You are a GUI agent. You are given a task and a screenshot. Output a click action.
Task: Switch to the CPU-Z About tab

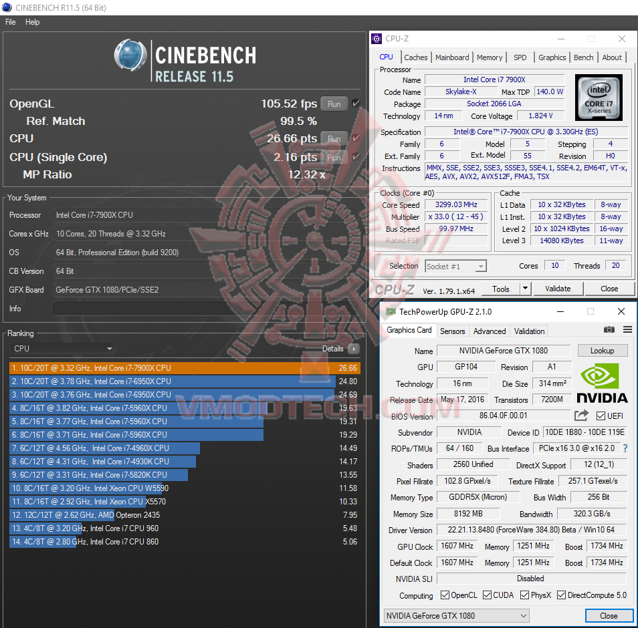click(x=612, y=57)
